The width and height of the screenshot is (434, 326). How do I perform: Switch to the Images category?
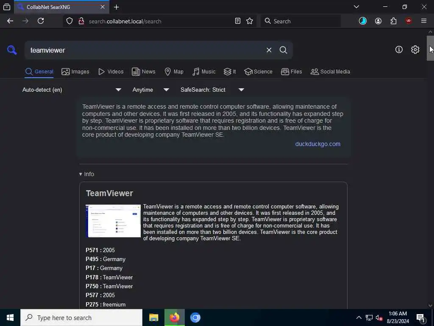click(x=75, y=71)
